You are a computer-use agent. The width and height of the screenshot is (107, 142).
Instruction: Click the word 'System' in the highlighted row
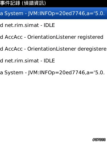[14, 14]
